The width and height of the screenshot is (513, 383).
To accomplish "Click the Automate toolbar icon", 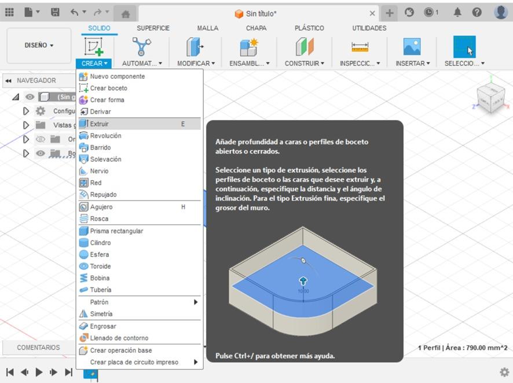I will click(142, 46).
